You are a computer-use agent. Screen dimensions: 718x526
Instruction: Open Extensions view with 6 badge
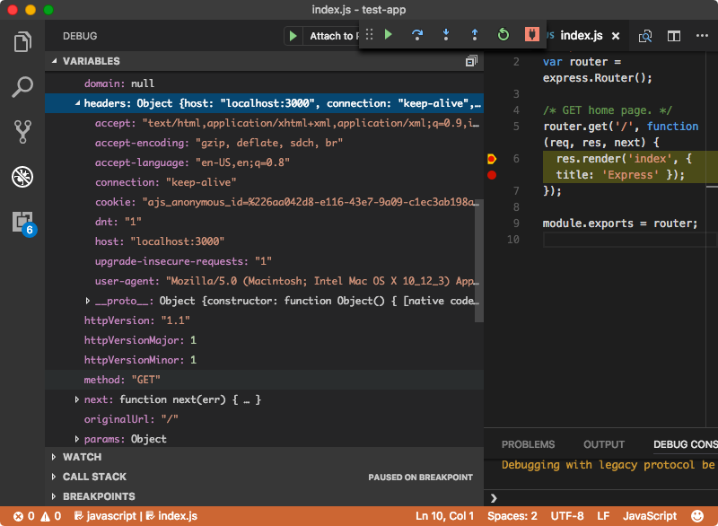coord(23,223)
